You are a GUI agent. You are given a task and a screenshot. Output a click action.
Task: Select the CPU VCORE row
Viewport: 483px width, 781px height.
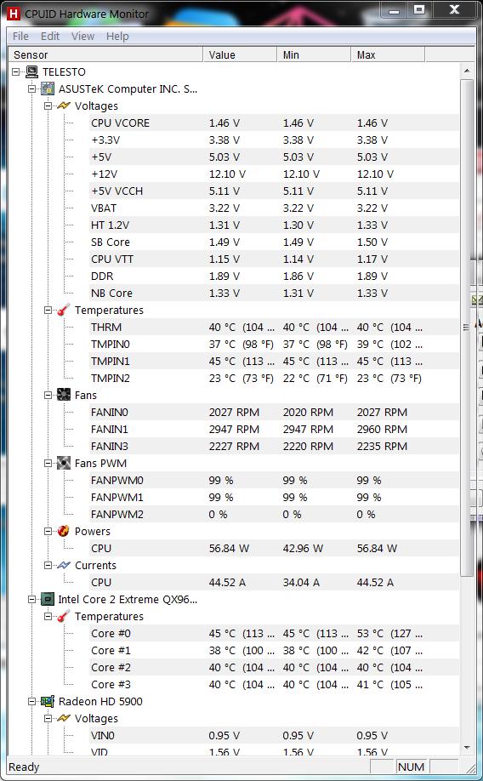274,123
